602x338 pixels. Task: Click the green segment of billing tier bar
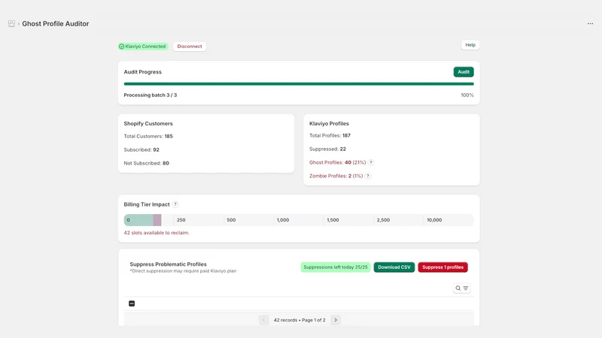138,220
